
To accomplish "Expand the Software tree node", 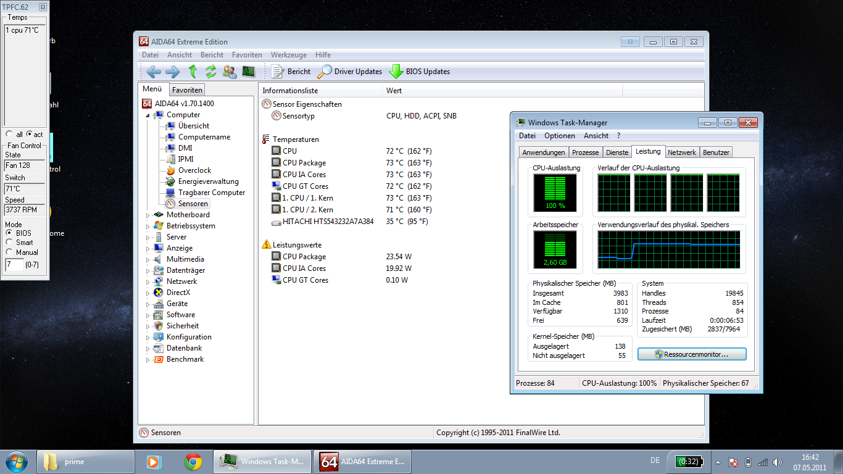I will 148,315.
